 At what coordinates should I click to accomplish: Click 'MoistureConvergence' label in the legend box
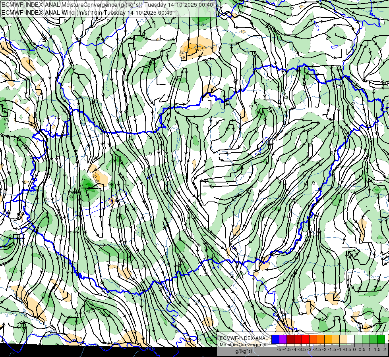point(244,345)
